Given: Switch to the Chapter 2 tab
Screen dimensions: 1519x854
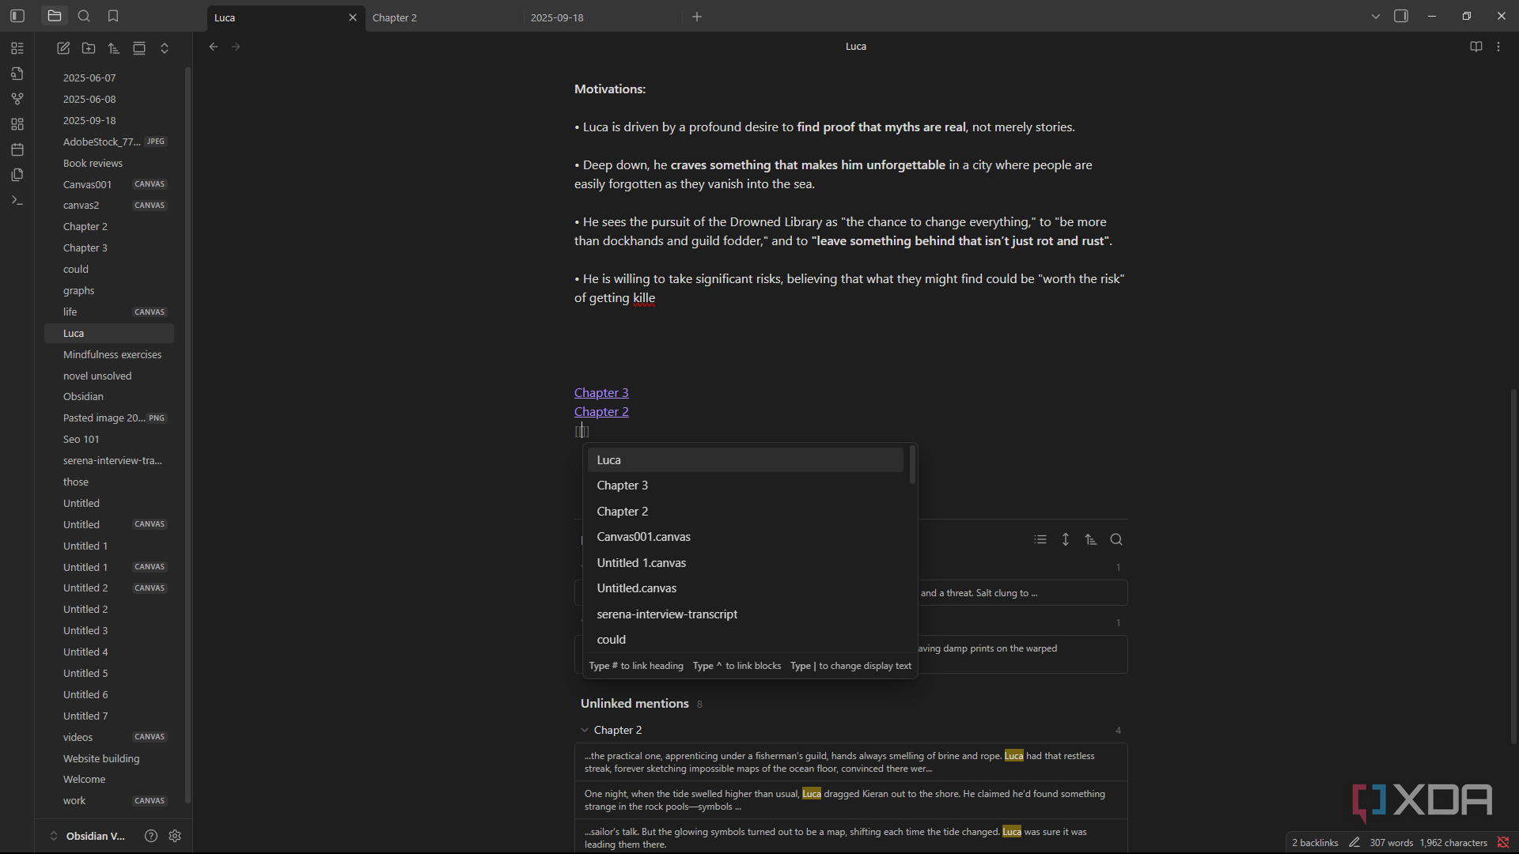Looking at the screenshot, I should 443,17.
